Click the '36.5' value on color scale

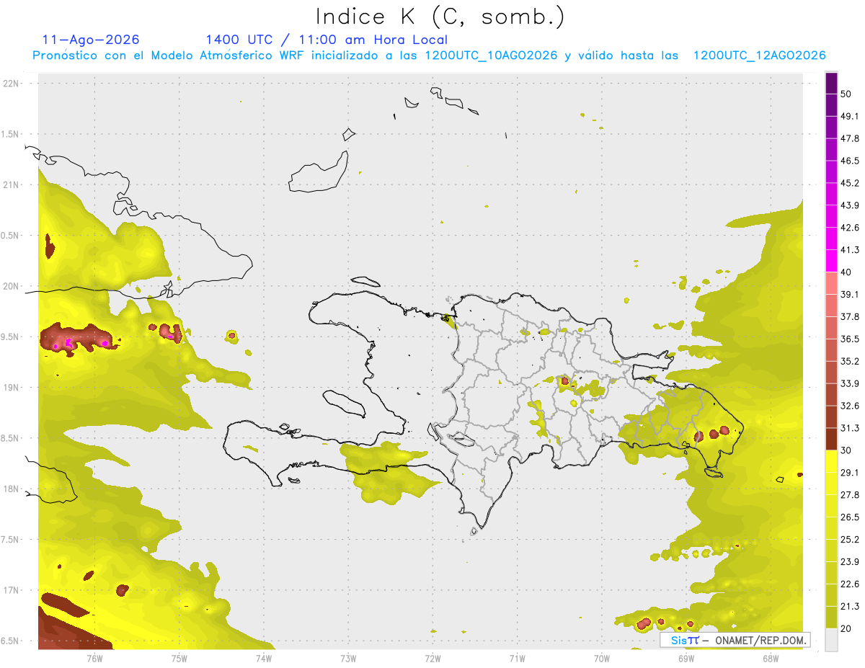coord(850,339)
